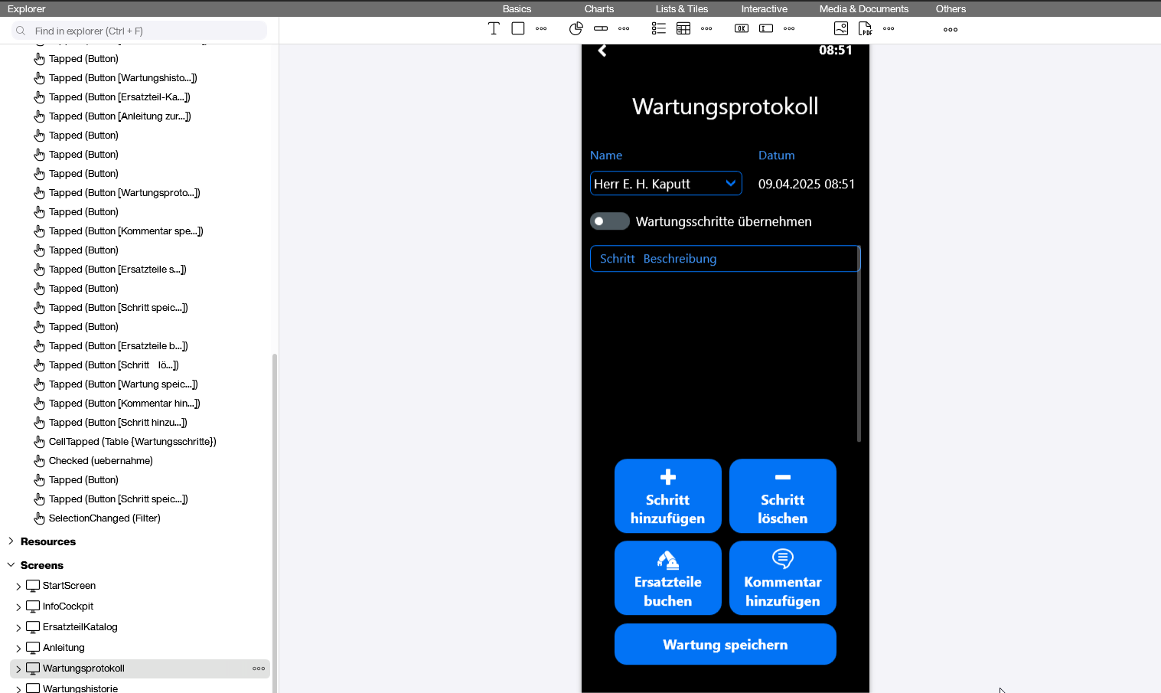Select the Rectangle shape tool
1161x693 pixels.
pyautogui.click(x=518, y=28)
